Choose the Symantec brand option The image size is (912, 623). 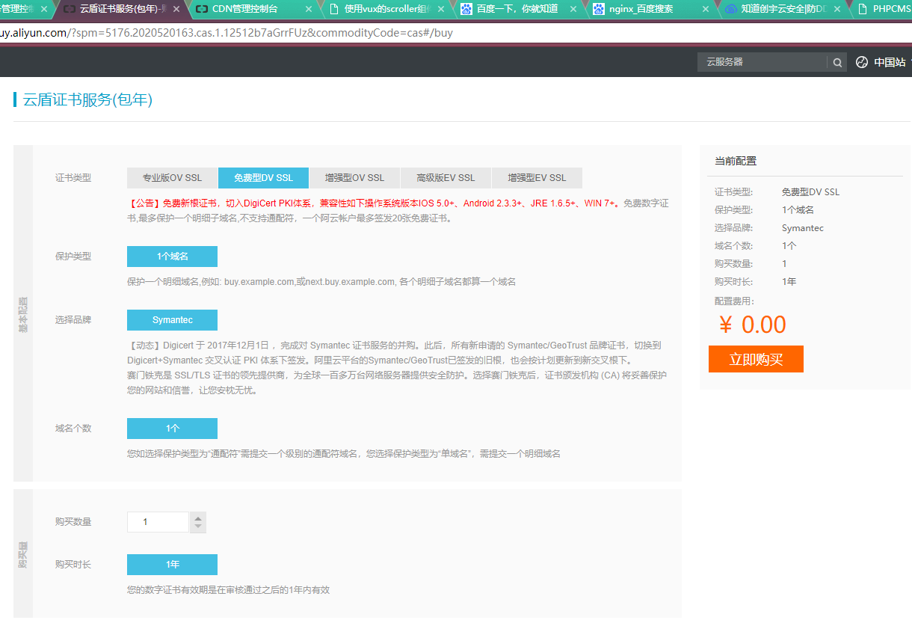tap(172, 320)
